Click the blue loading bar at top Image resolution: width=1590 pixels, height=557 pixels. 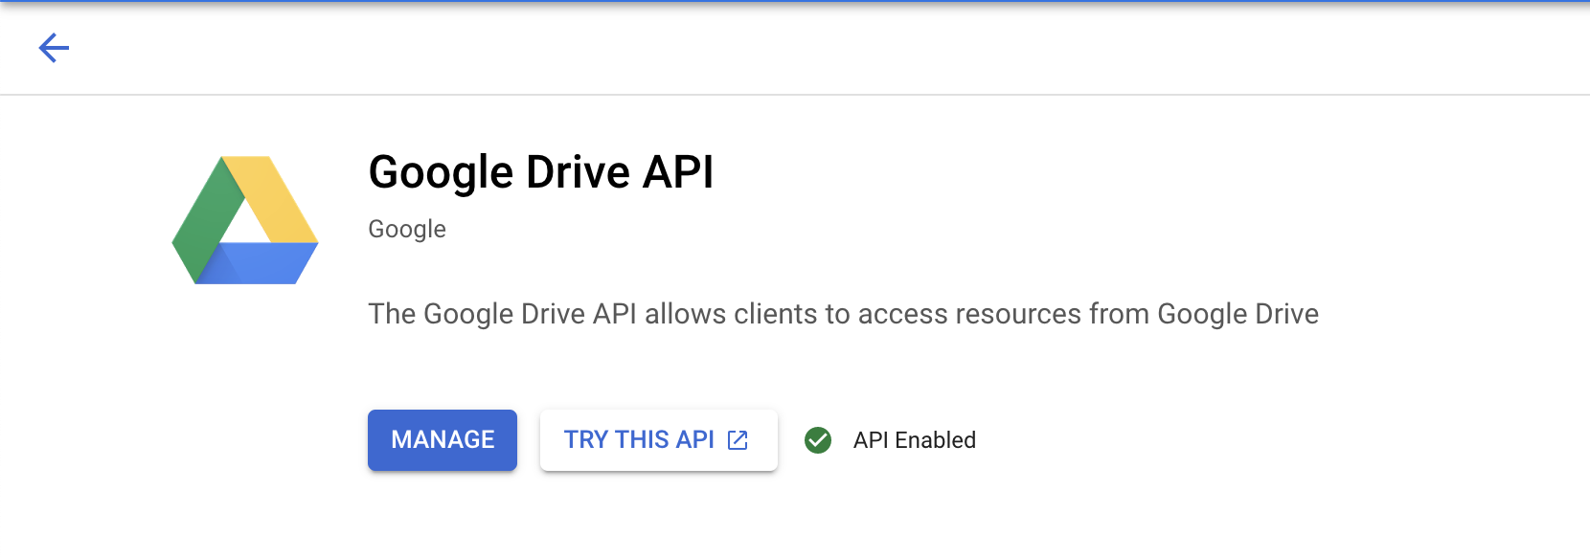point(795,2)
